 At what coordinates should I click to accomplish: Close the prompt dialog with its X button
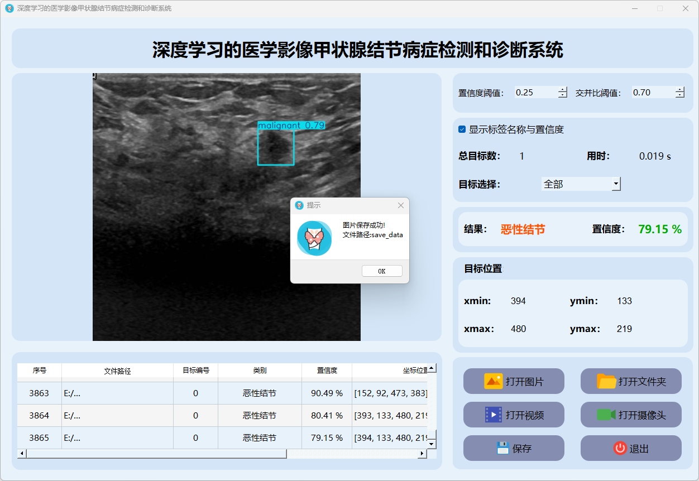click(400, 205)
